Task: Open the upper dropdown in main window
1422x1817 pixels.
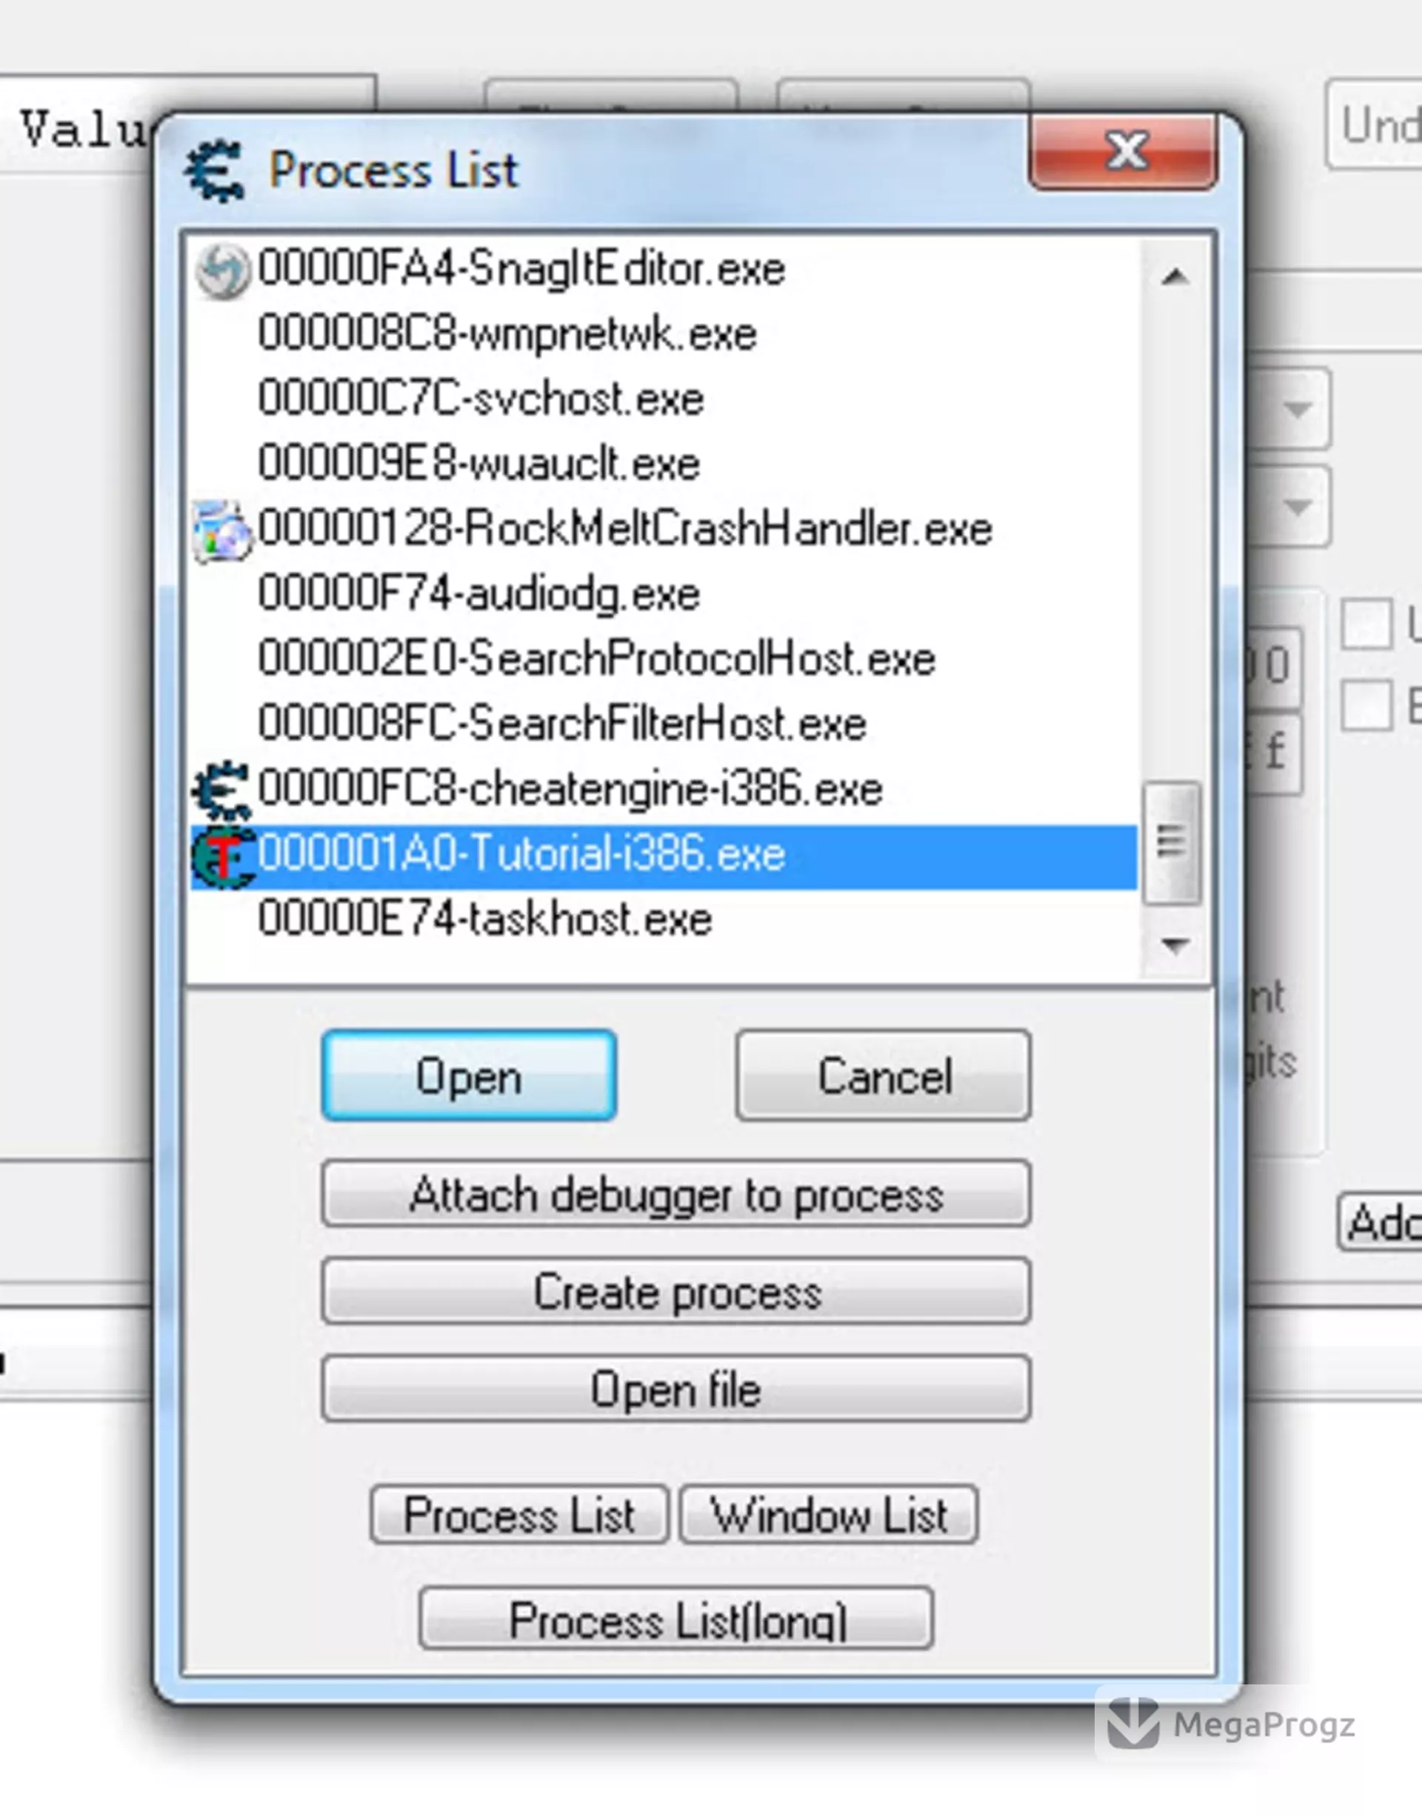Action: [x=1297, y=409]
